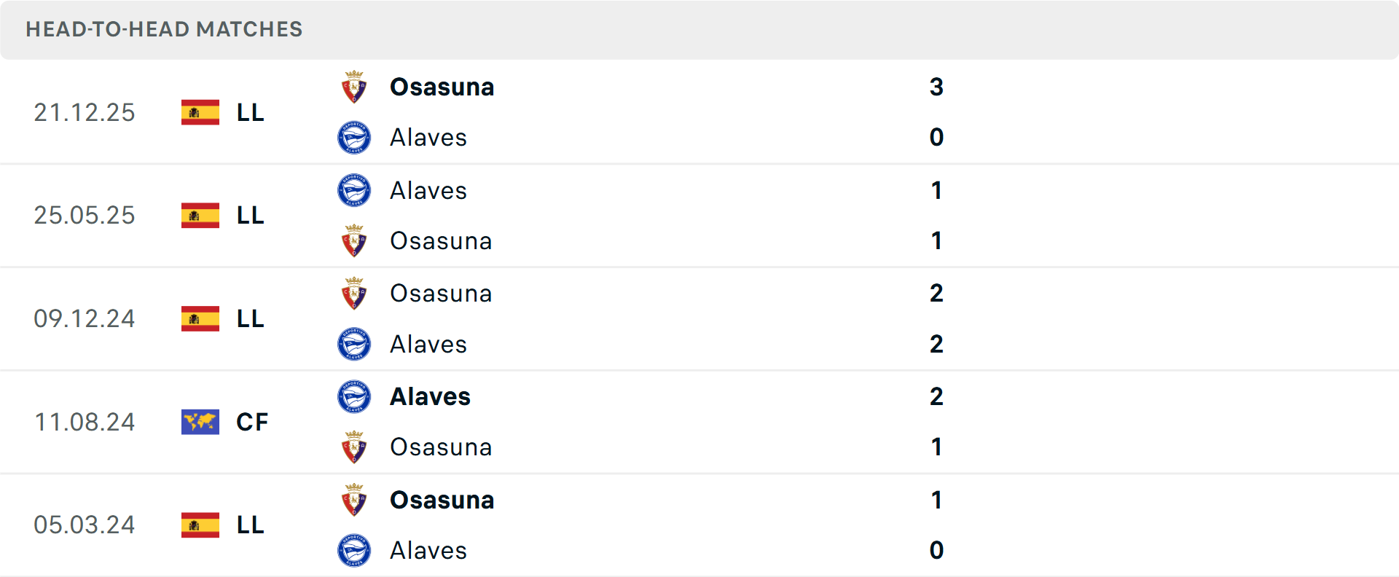Click the Osasuna logo in the 25.05.25 match
1399x577 pixels.
(x=354, y=240)
